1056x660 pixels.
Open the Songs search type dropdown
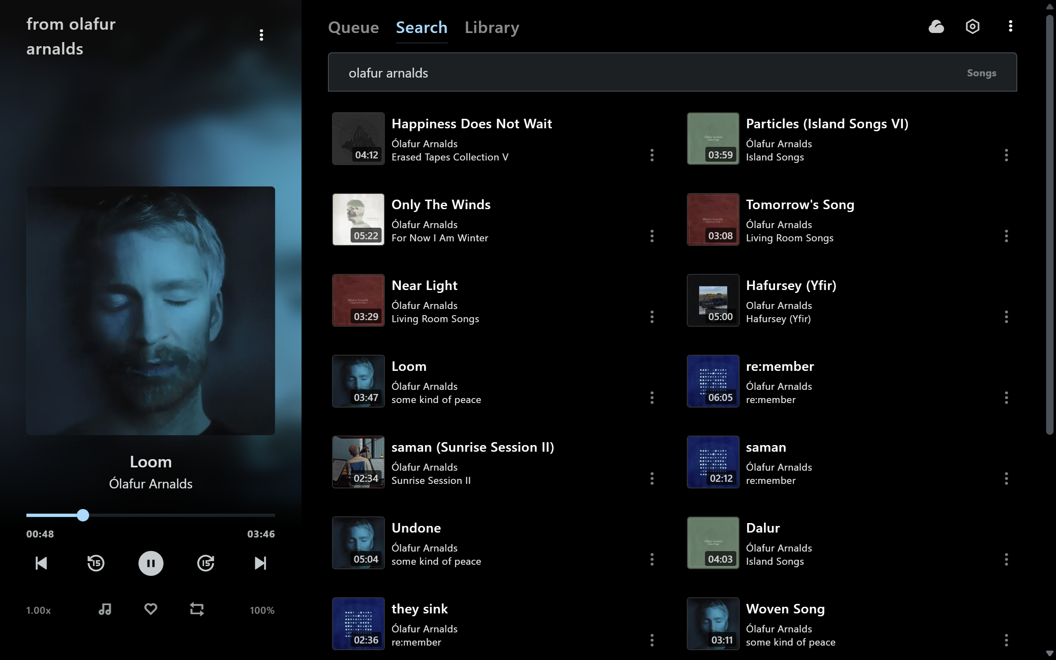[981, 73]
